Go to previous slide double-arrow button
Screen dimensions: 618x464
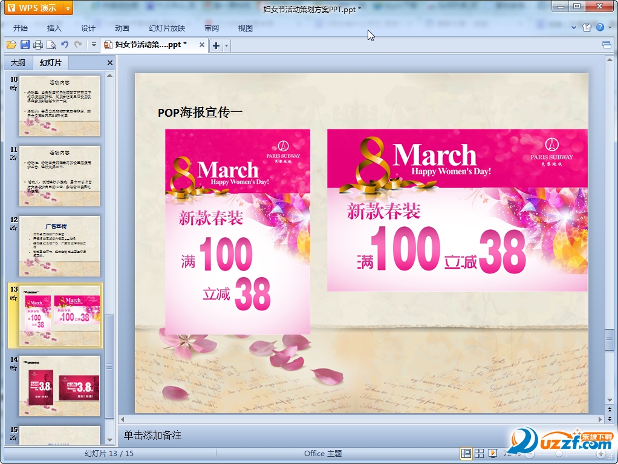[x=610, y=410]
